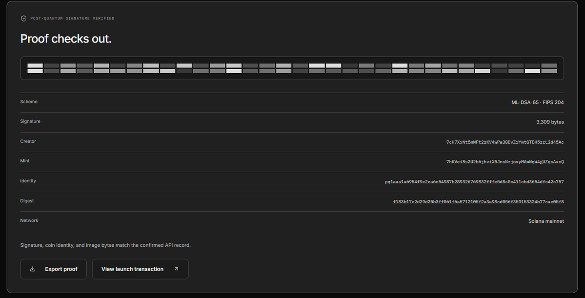Click the Creator row label
The height and width of the screenshot is (298, 585).
point(28,141)
